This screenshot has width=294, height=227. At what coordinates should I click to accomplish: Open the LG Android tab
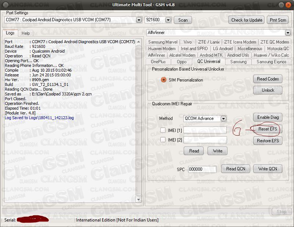tap(223, 49)
